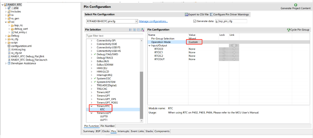Collapse the Timers:ULPT node
313x138 pixels.
[92, 113]
